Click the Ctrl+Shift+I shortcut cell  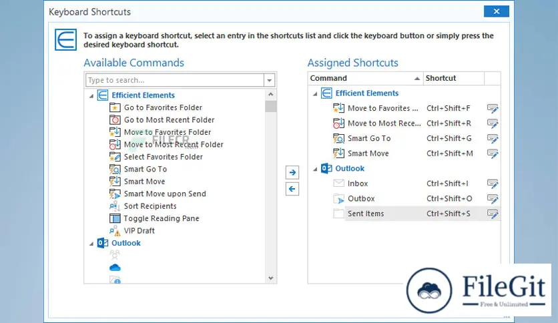click(447, 184)
